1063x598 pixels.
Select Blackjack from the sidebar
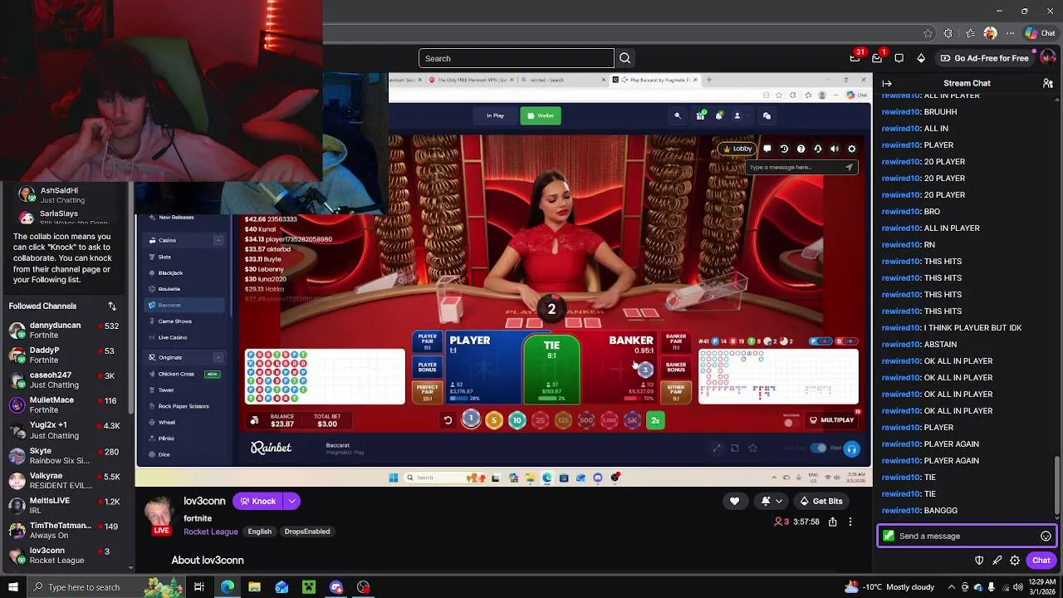(170, 272)
